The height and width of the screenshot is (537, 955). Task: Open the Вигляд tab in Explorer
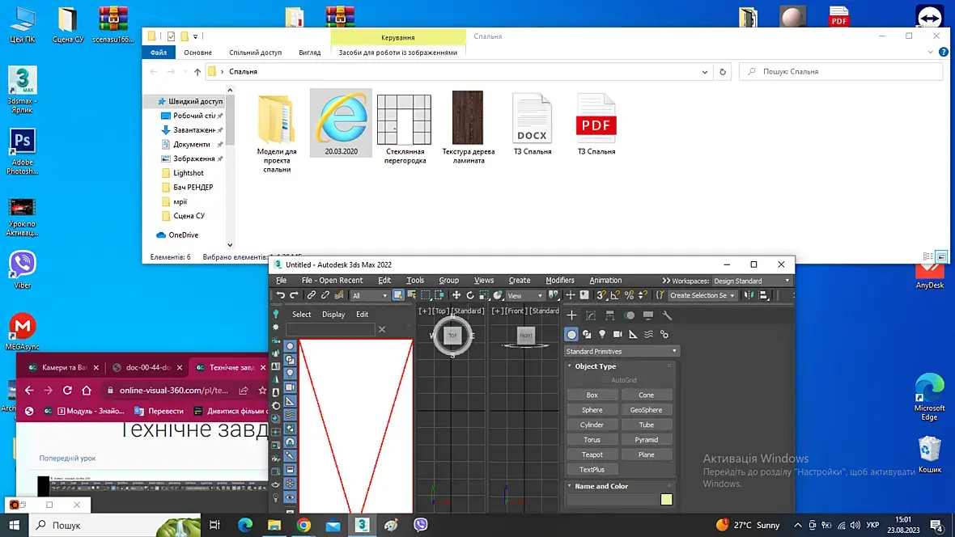pyautogui.click(x=309, y=53)
